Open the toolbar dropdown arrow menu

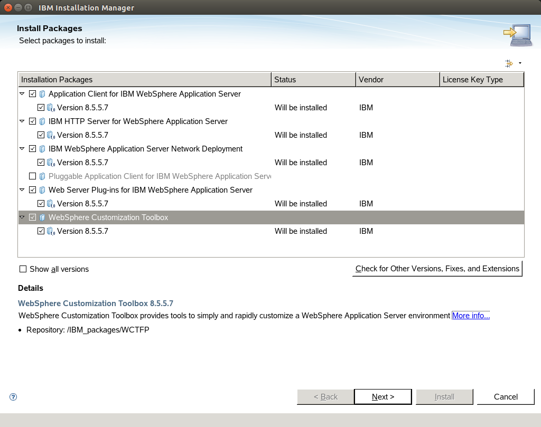[520, 63]
